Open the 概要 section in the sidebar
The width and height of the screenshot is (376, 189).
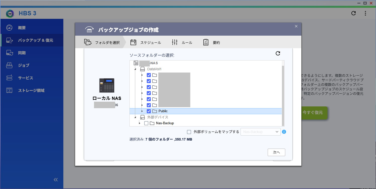(22, 28)
